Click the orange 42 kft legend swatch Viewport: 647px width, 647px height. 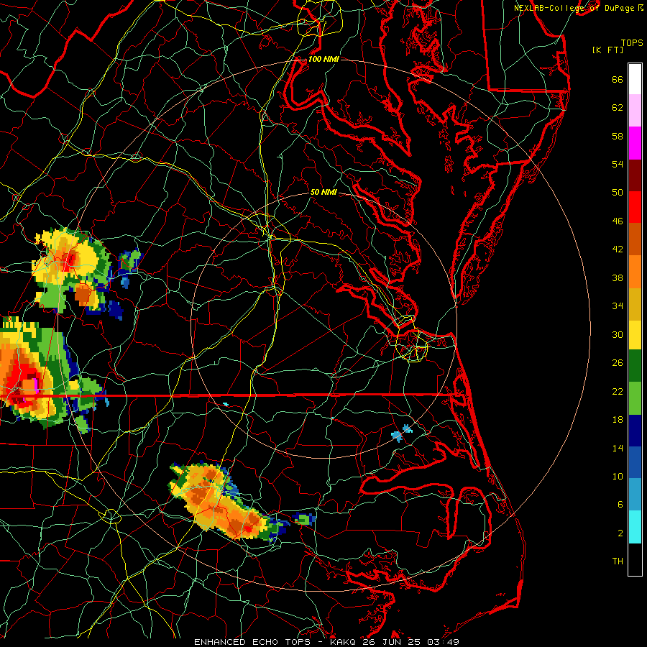click(x=635, y=272)
